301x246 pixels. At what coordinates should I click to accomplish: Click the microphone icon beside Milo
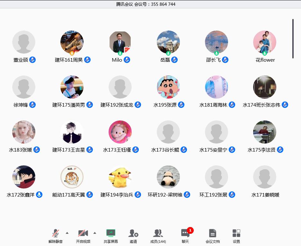(127, 60)
